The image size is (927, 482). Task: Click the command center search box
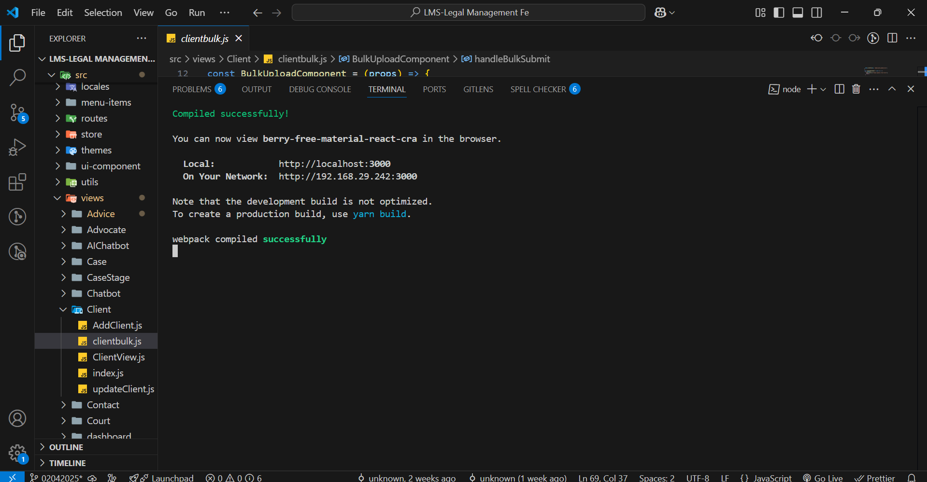point(468,13)
